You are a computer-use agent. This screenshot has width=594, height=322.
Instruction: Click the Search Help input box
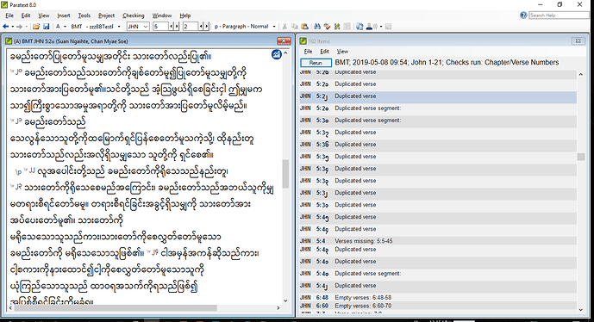pyautogui.click(x=560, y=15)
